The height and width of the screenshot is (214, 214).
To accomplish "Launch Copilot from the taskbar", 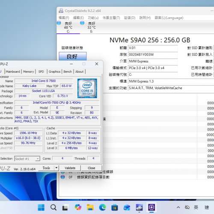I will [78, 207].
